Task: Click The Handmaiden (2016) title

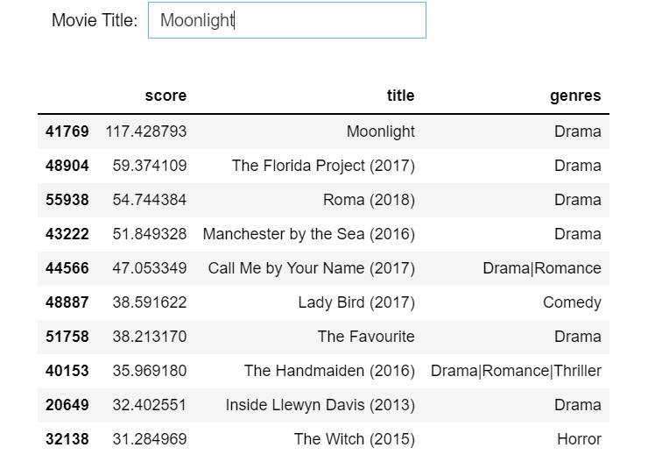Action: tap(329, 371)
